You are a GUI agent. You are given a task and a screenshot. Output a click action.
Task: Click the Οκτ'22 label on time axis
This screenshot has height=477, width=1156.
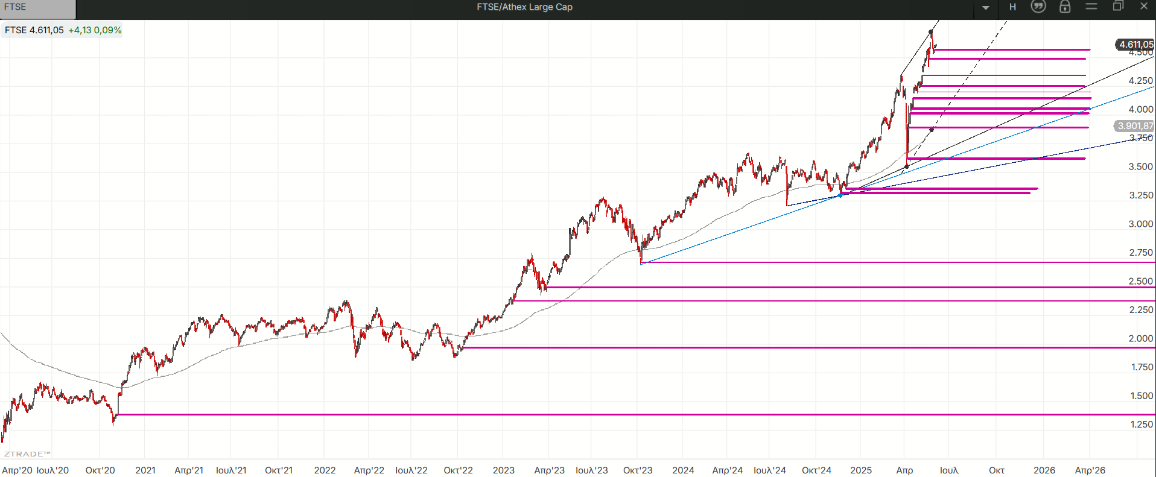tap(458, 470)
